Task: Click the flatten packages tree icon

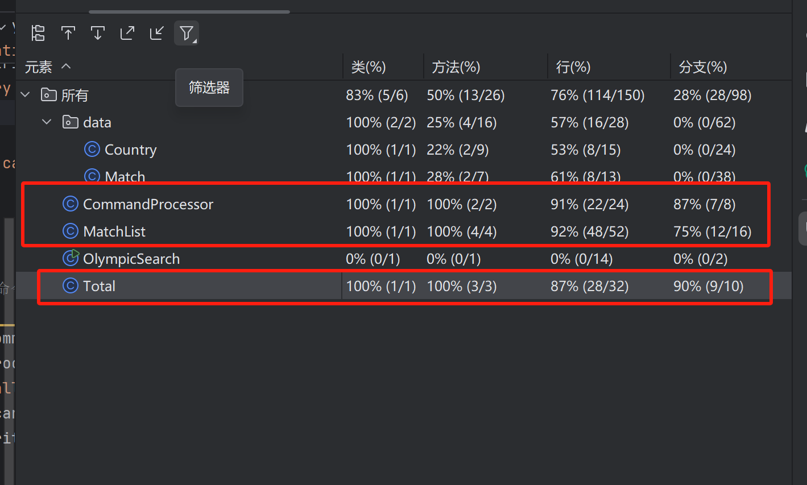Action: pyautogui.click(x=38, y=33)
